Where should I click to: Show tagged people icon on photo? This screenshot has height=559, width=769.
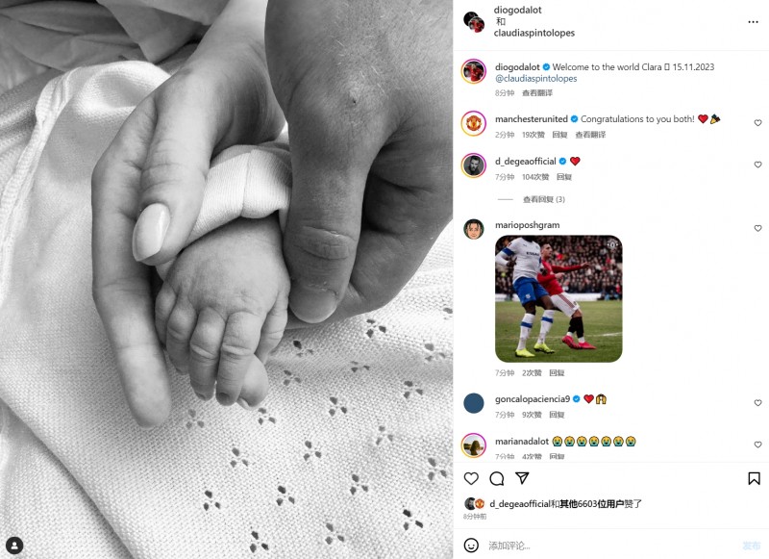[x=14, y=546]
